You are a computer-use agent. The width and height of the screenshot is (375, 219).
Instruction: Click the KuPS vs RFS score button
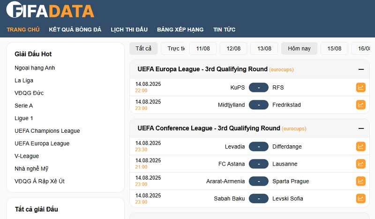click(x=258, y=87)
